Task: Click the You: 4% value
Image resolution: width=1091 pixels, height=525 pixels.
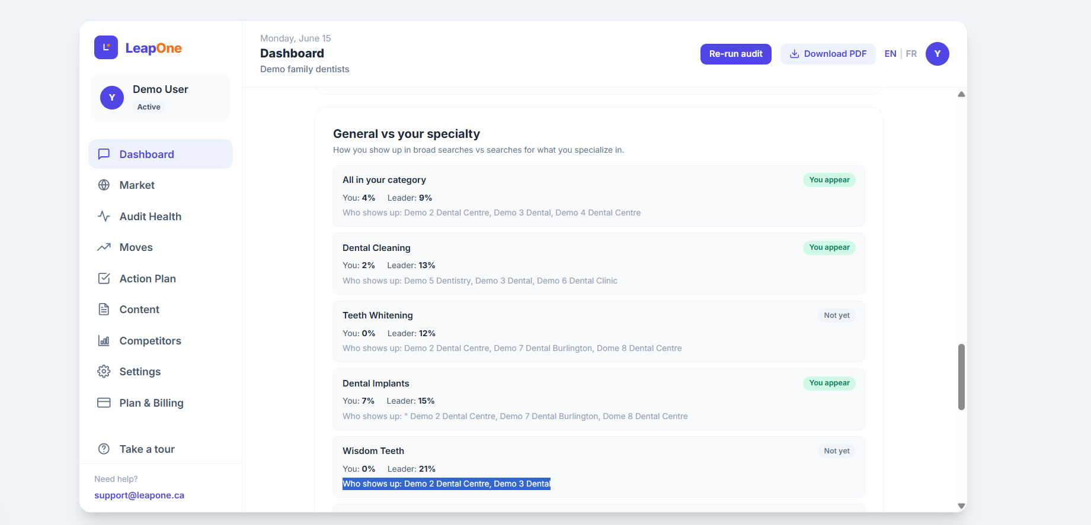Action: (359, 198)
